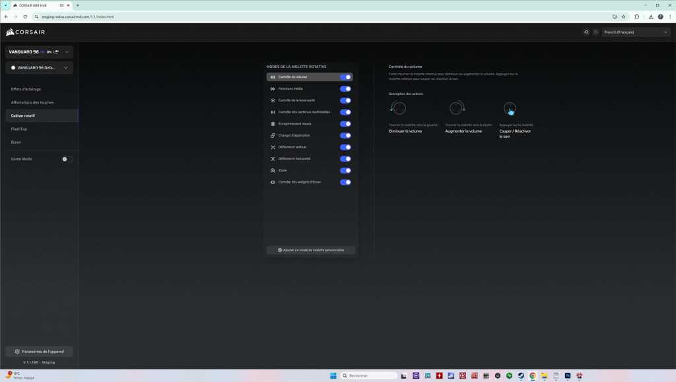676x382 pixels.
Task: Click the Changer d'application icon
Action: 273,135
